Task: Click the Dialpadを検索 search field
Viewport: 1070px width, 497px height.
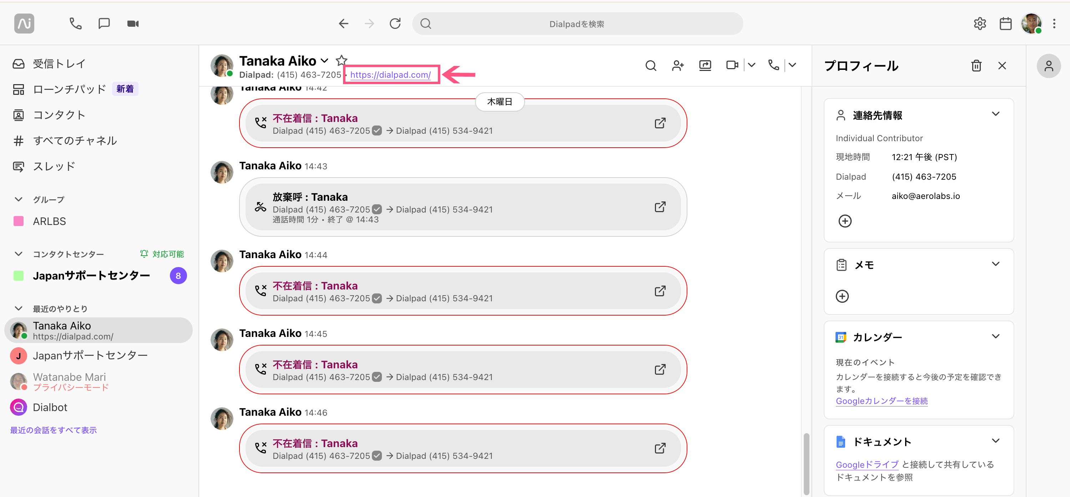Action: (577, 24)
